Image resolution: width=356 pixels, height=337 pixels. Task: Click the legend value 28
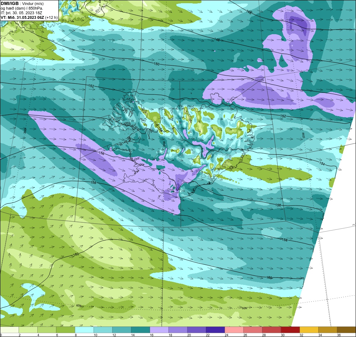(264, 335)
